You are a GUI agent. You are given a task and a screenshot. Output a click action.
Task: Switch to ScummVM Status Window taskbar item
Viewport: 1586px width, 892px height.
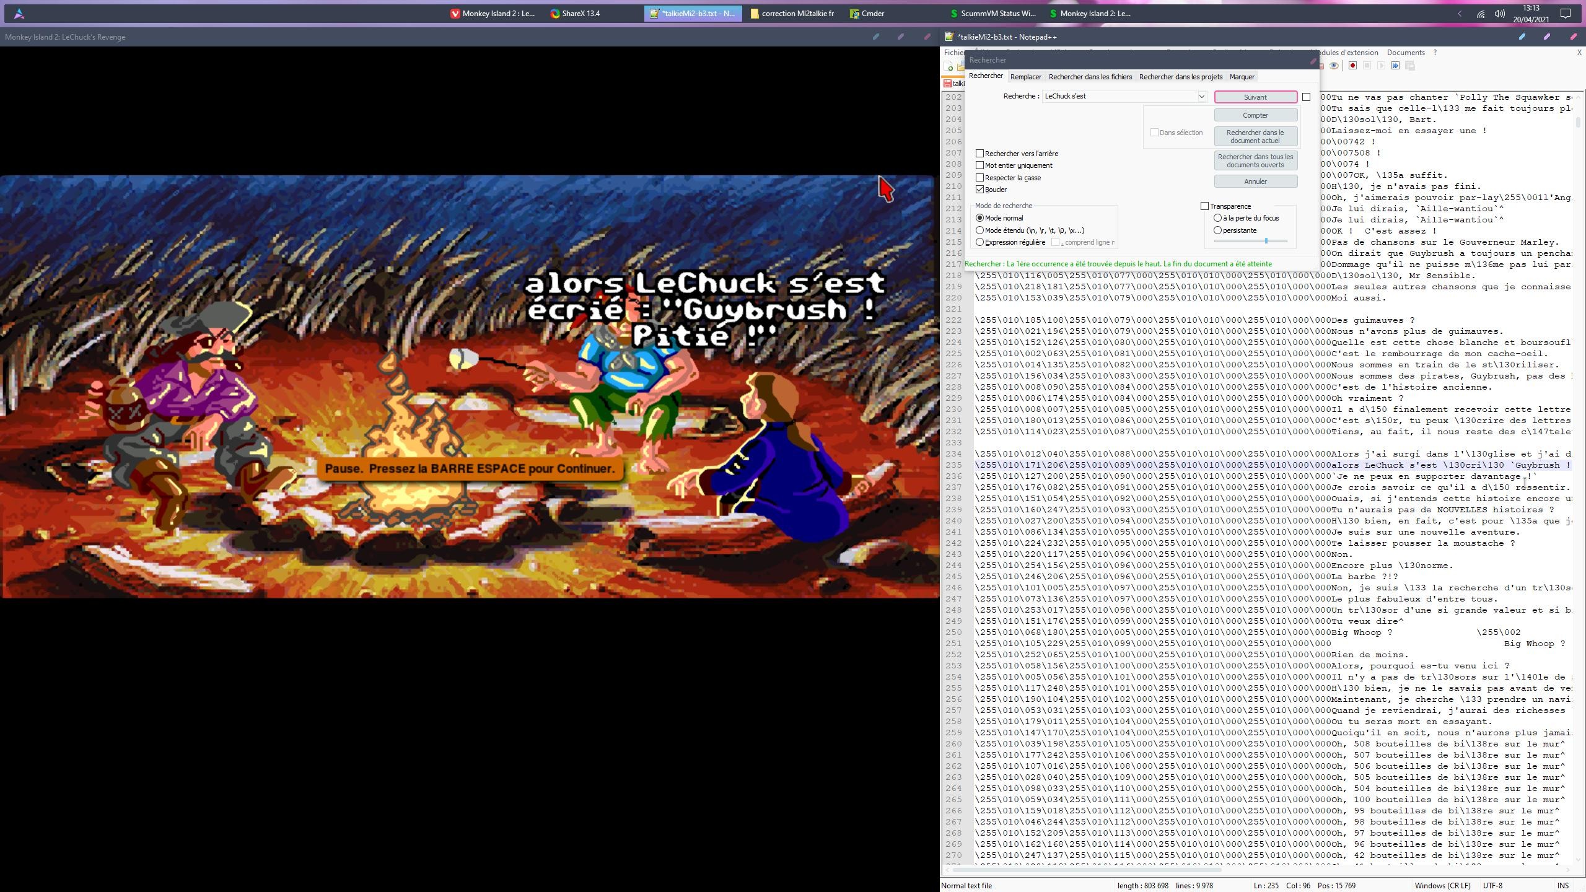click(992, 13)
